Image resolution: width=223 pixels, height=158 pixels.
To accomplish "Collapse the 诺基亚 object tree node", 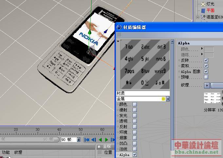I will (198, 17).
